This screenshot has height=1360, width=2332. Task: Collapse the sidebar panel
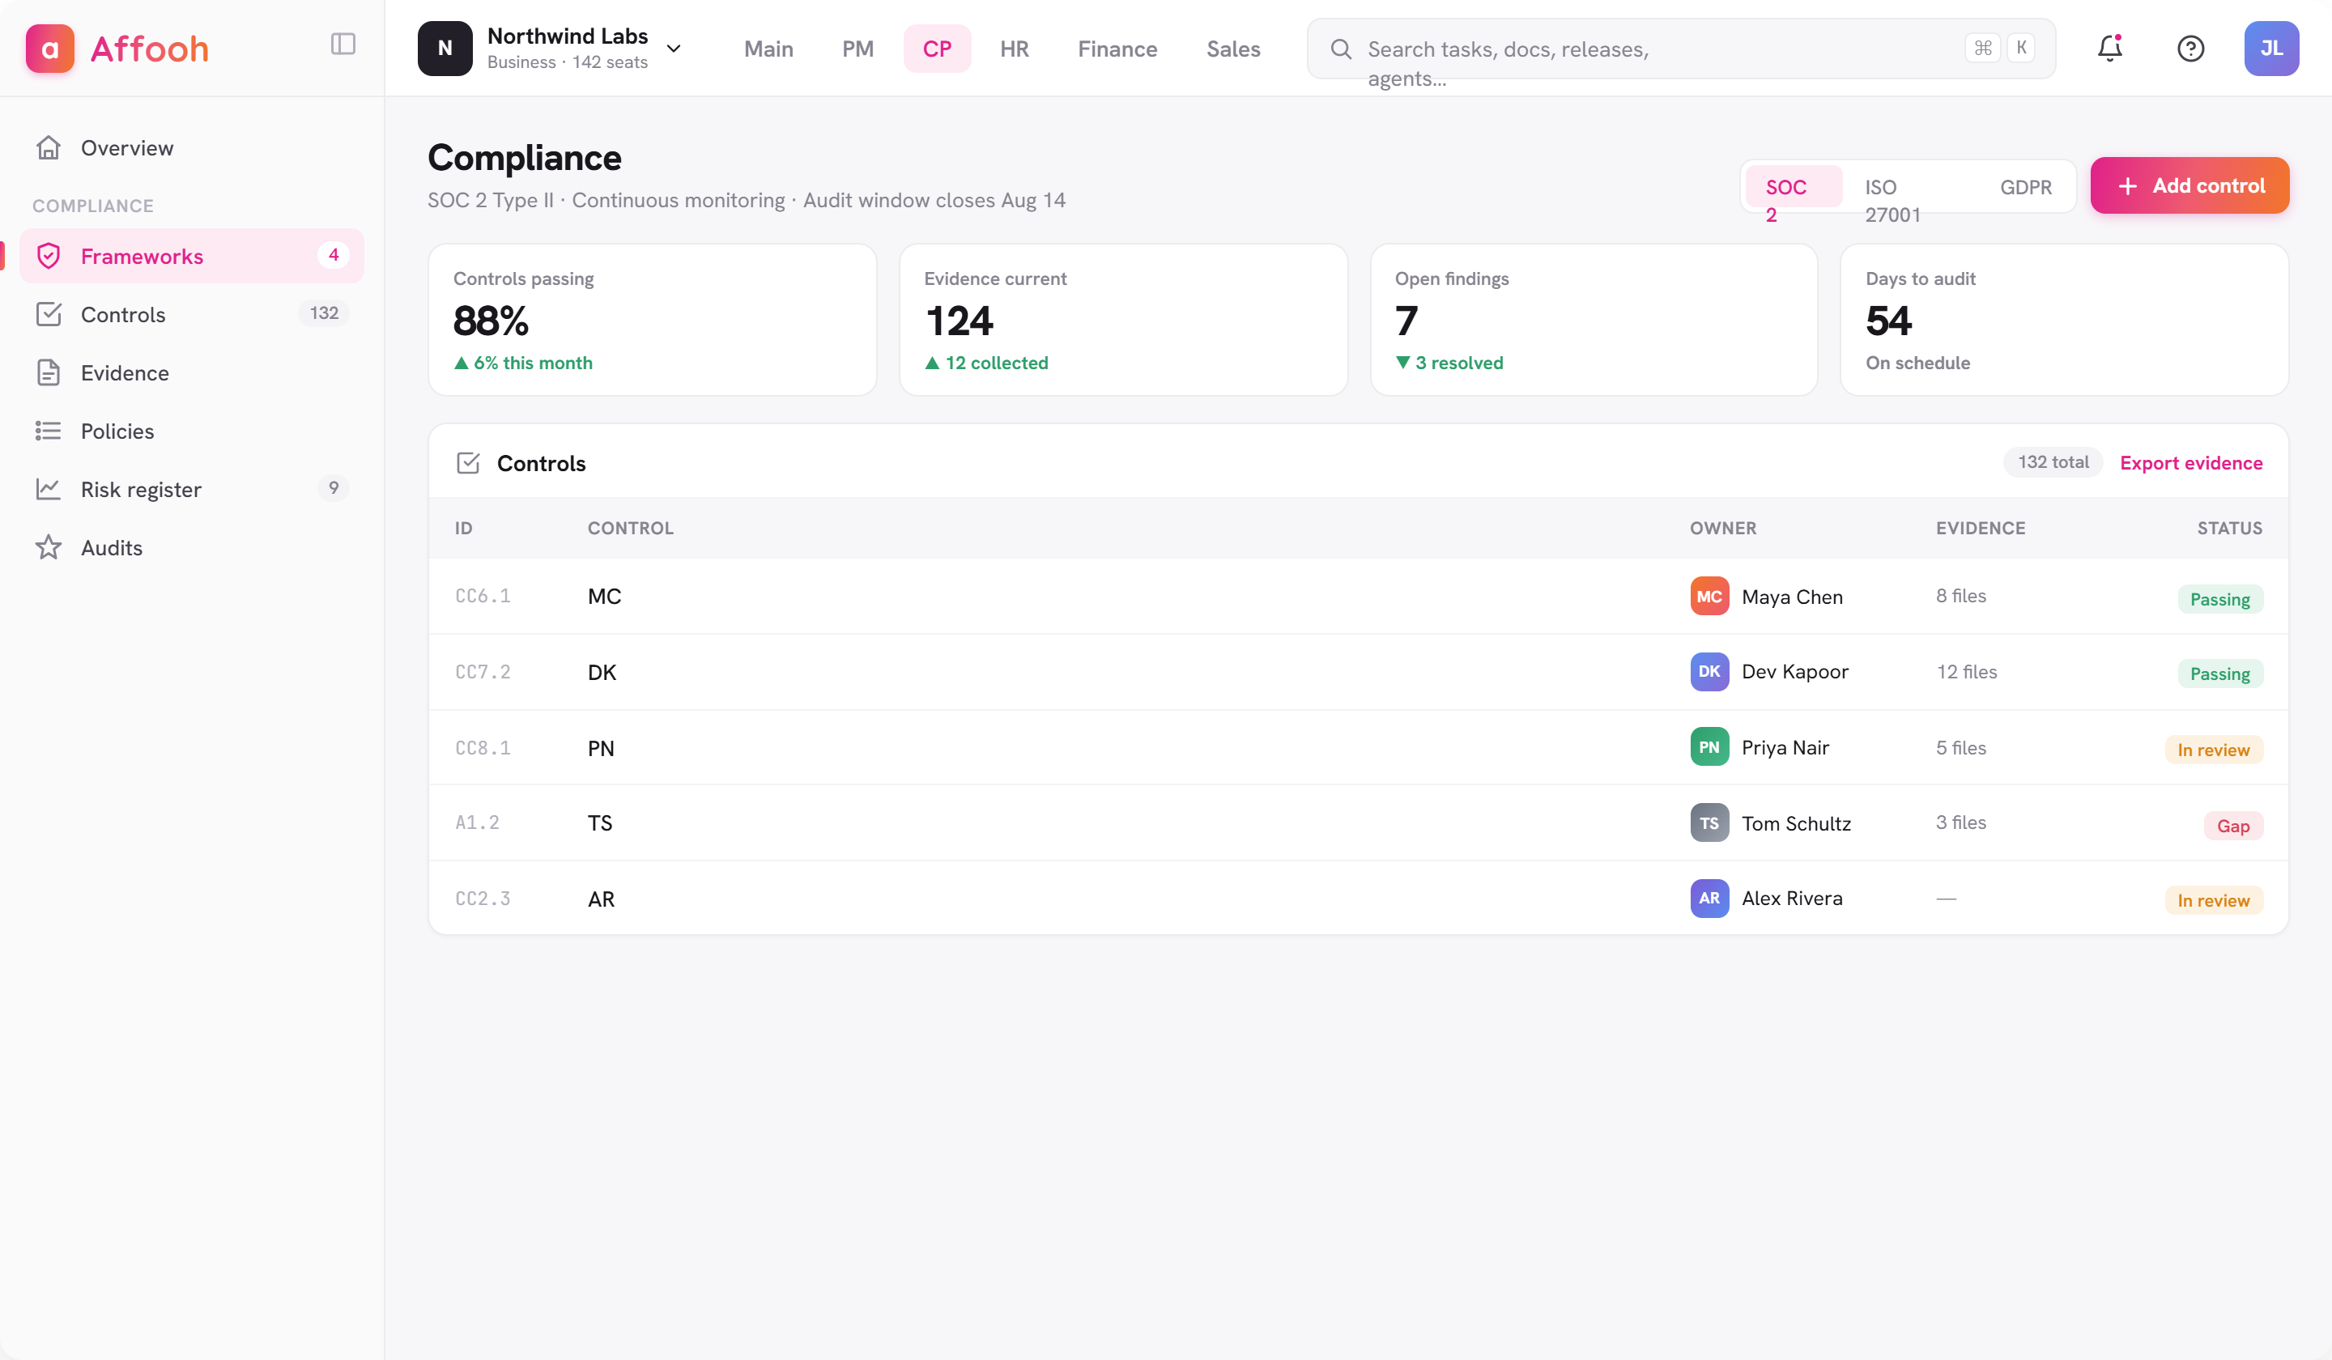coord(343,44)
